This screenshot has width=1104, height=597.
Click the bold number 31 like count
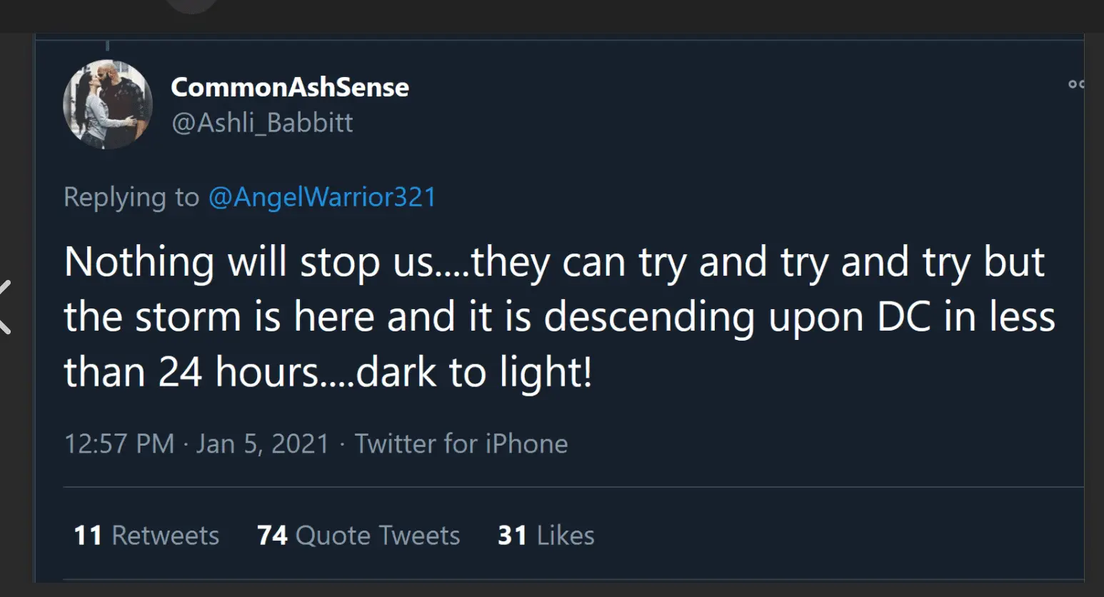point(512,536)
